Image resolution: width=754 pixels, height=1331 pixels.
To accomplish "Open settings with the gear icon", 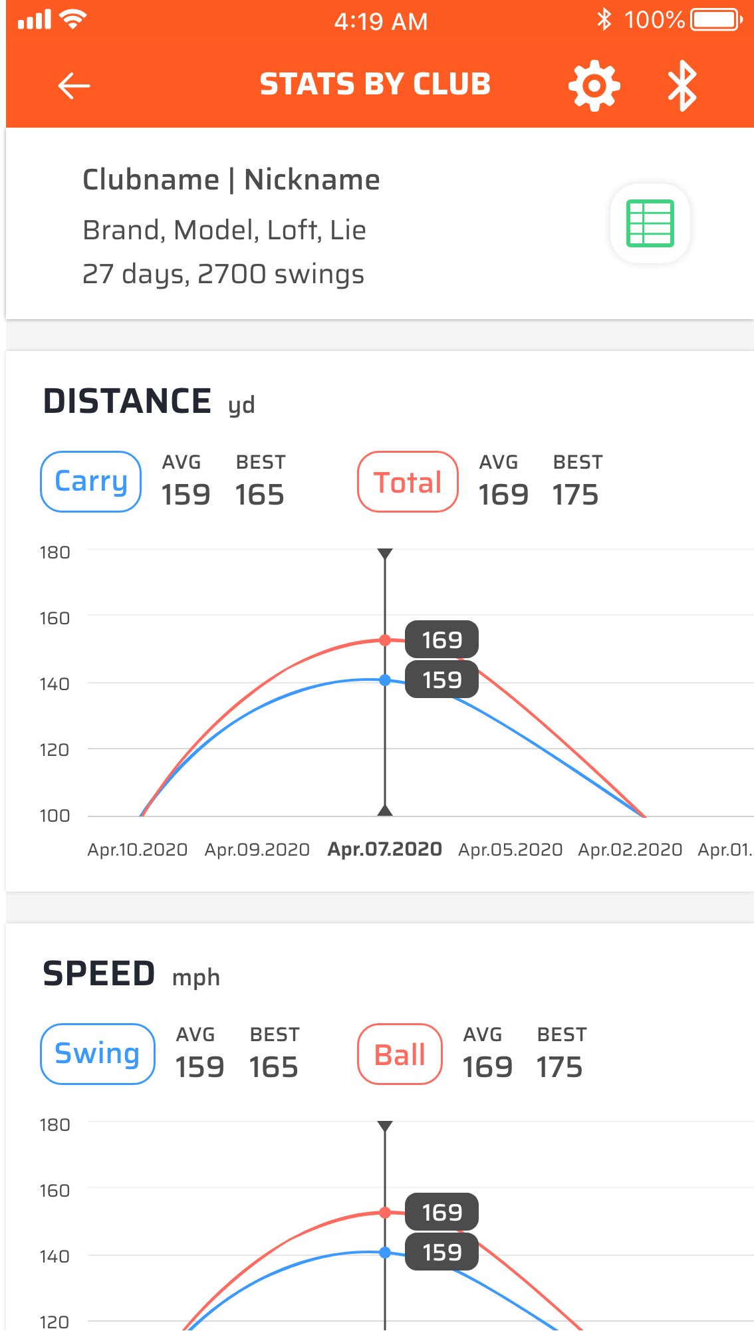I will 594,85.
